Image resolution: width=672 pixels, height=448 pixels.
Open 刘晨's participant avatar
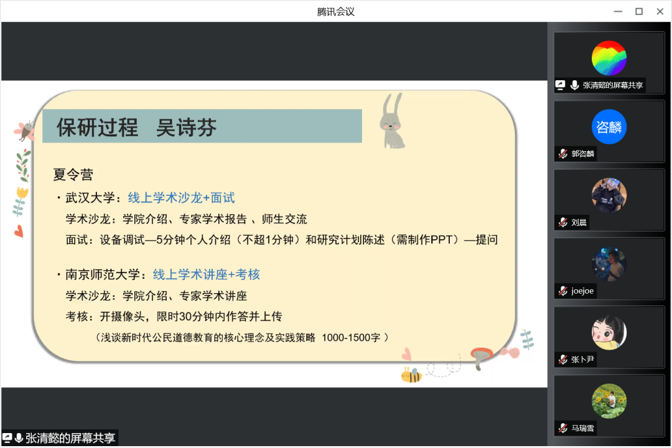click(x=609, y=195)
